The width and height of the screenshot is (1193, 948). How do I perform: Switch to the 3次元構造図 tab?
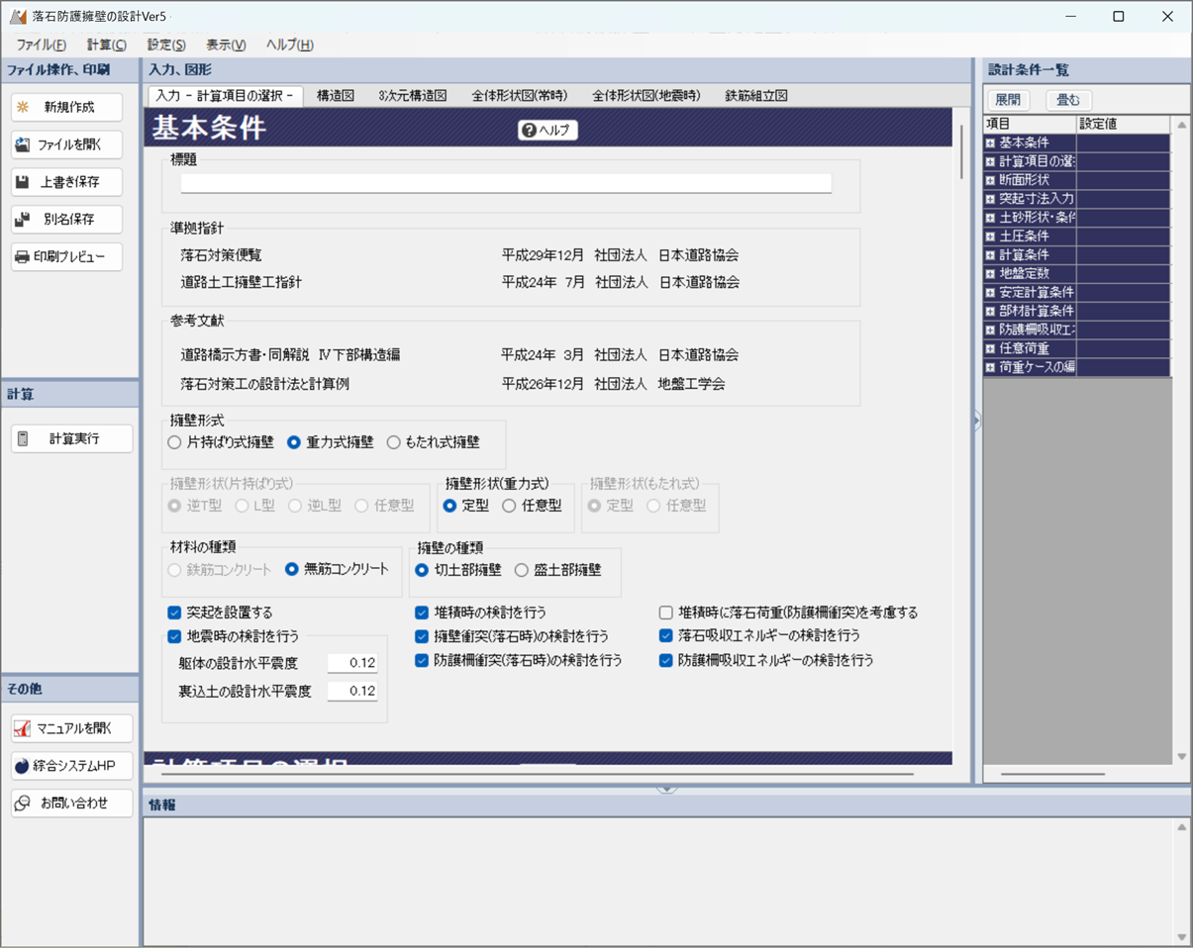pyautogui.click(x=412, y=96)
